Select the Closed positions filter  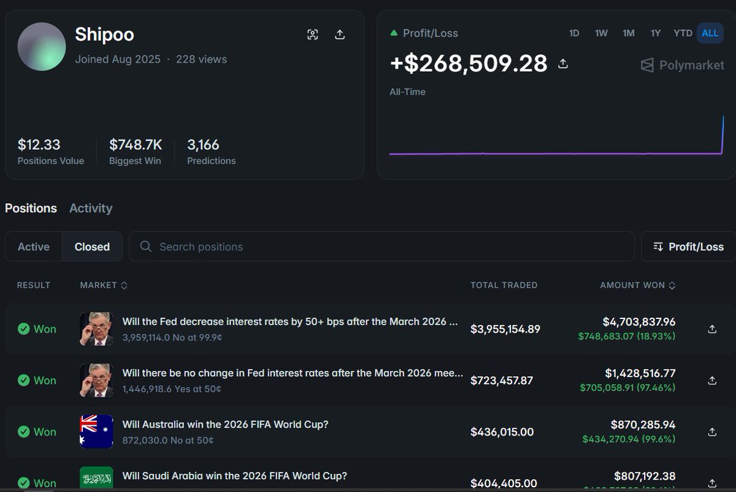click(x=92, y=247)
